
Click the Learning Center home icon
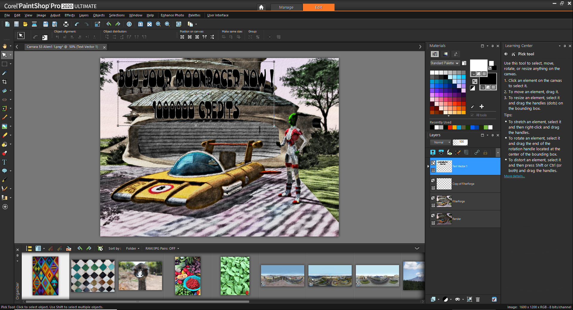pyautogui.click(x=513, y=54)
